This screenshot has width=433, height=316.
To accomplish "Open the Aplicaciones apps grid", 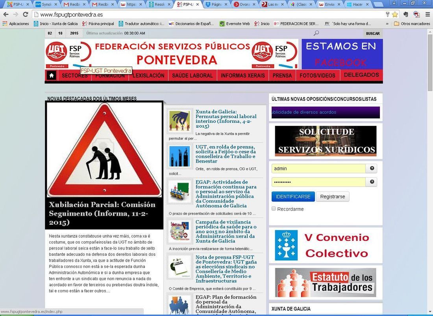I will 16,24.
